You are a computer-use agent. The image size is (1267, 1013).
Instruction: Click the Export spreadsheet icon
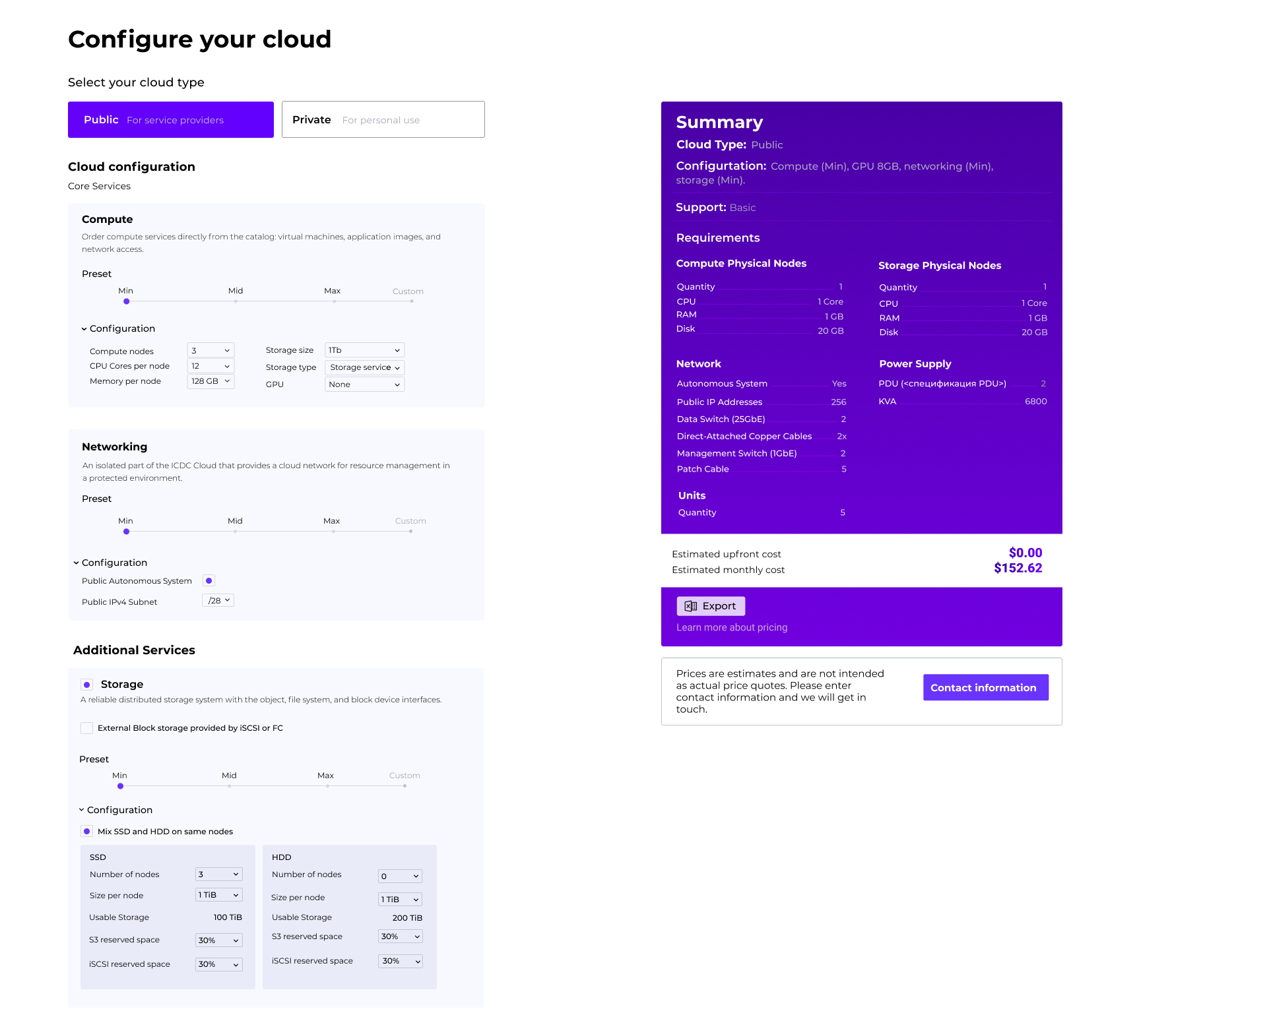pyautogui.click(x=690, y=606)
